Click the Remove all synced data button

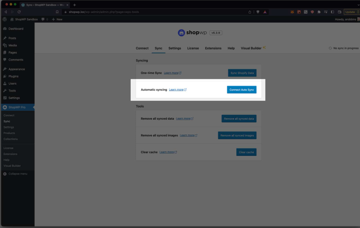[239, 119]
